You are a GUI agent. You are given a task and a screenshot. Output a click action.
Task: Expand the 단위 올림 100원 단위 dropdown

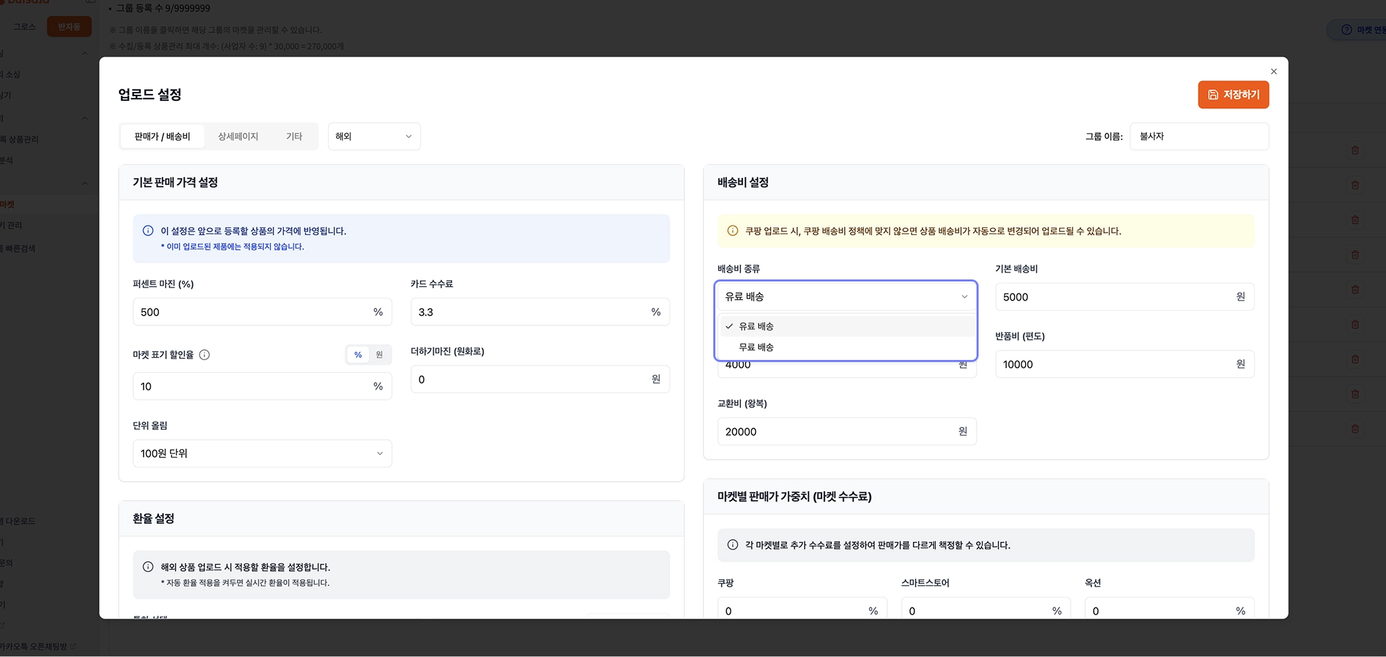tap(262, 453)
